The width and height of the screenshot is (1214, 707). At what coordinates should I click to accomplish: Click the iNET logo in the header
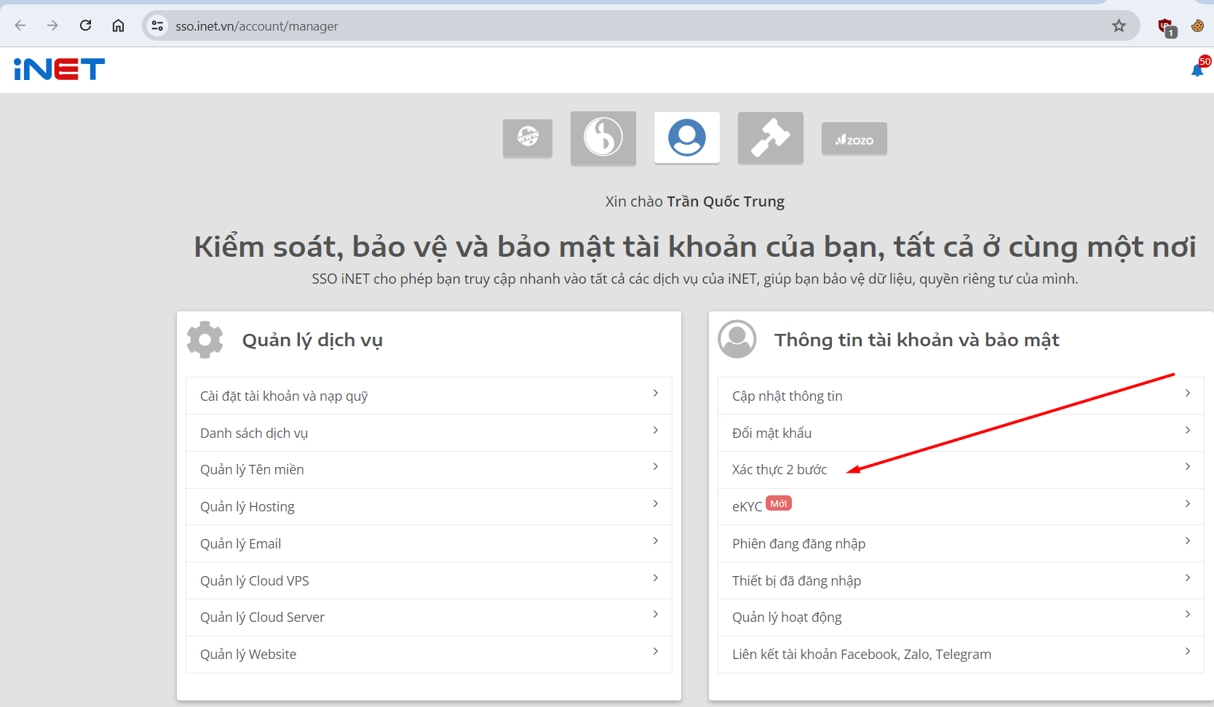[x=58, y=69]
